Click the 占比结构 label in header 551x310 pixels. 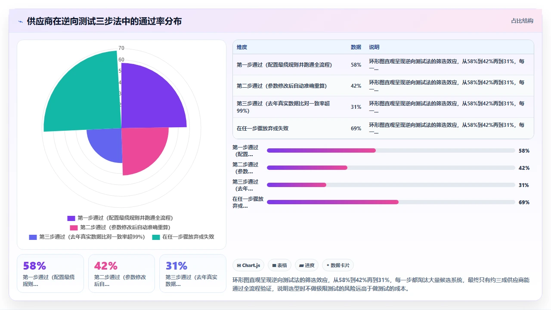point(522,21)
